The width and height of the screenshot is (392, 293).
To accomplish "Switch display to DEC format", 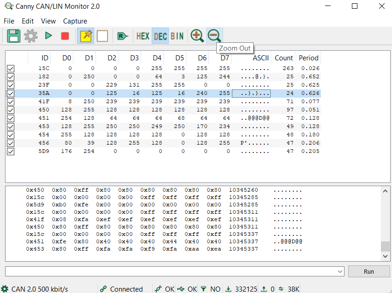I will [x=160, y=36].
